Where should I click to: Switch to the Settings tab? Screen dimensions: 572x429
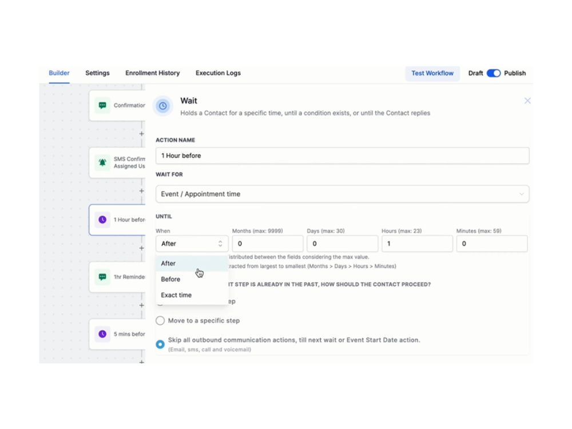click(x=97, y=73)
